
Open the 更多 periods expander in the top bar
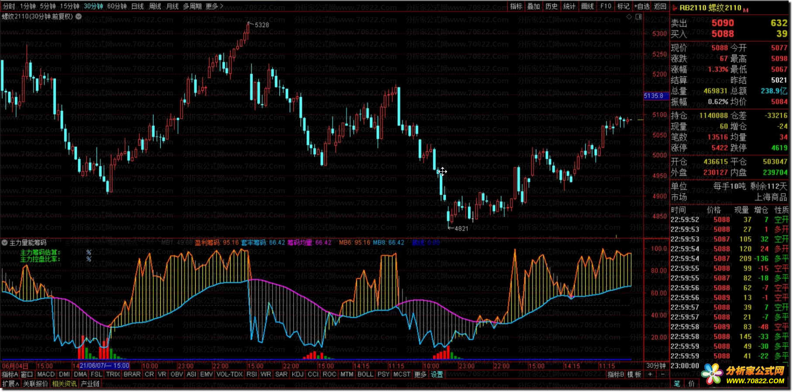tap(214, 6)
